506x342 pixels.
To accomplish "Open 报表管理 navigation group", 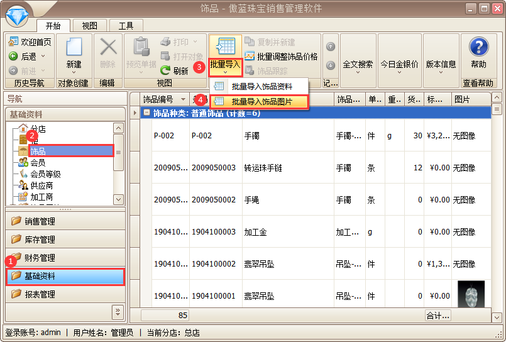I will pyautogui.click(x=65, y=294).
